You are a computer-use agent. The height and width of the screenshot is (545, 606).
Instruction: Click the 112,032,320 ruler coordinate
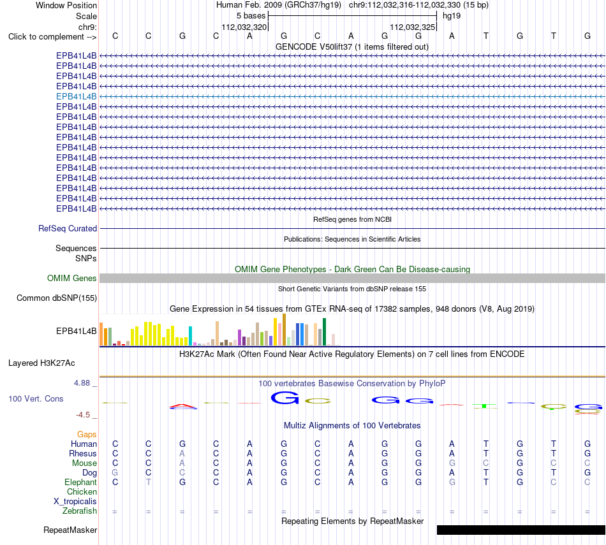click(x=244, y=27)
